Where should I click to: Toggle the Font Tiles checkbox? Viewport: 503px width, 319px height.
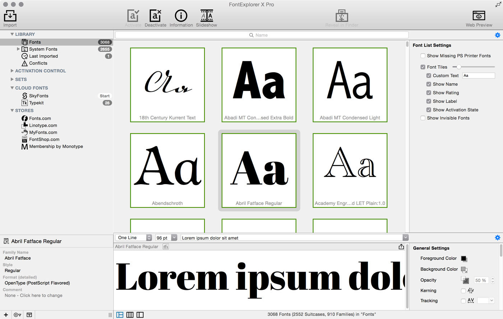pyautogui.click(x=423, y=67)
